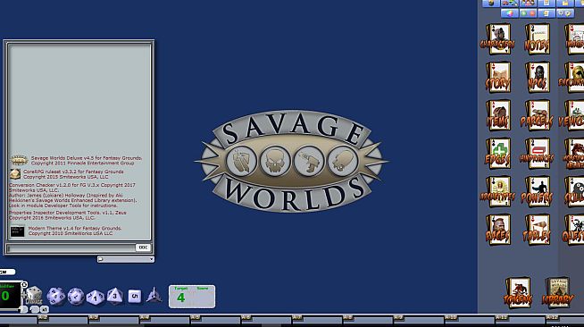The width and height of the screenshot is (584, 327).
Task: Open the Story card in sidebar
Action: 498,77
